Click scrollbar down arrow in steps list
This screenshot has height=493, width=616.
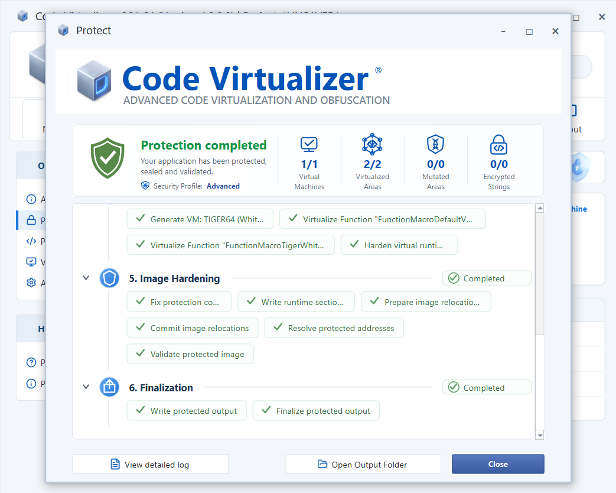click(x=540, y=435)
